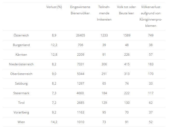
Task: Click the Verlust (%) column header
Action: (54, 7)
